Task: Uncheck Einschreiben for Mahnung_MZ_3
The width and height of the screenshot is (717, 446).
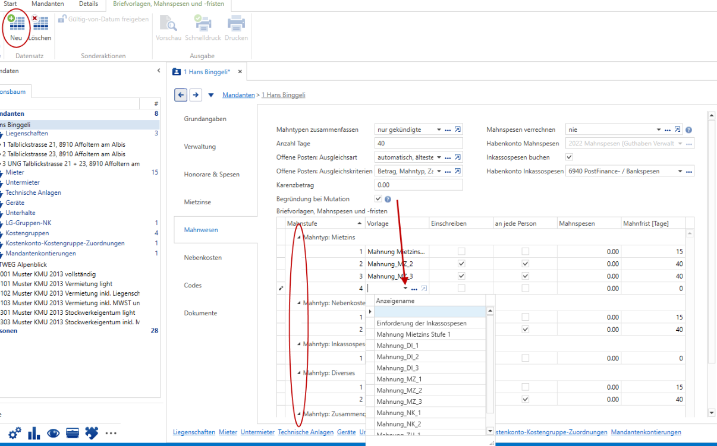Action: coord(461,276)
